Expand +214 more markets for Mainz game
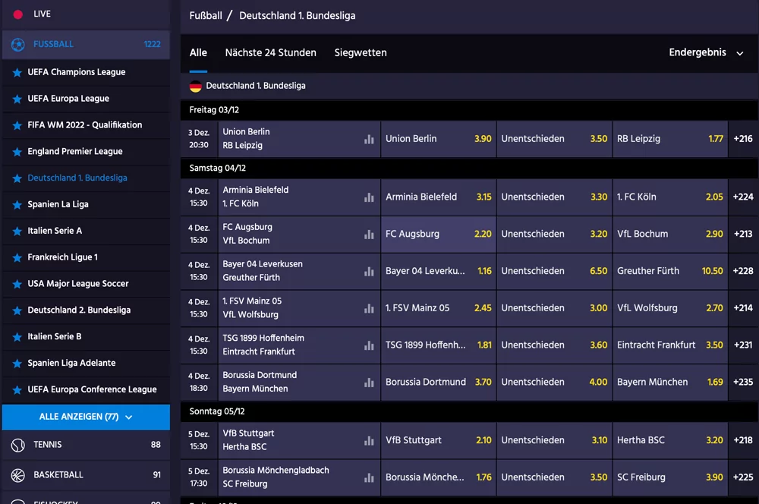Screen dimensions: 759x504 [743, 308]
